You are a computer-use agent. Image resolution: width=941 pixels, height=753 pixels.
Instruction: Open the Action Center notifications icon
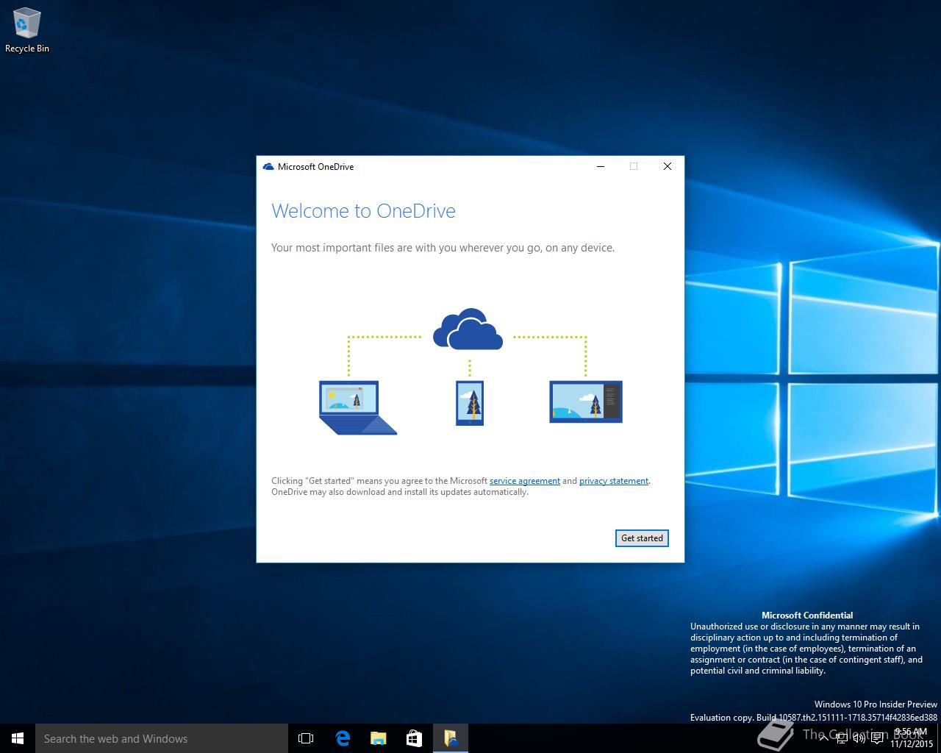[877, 738]
